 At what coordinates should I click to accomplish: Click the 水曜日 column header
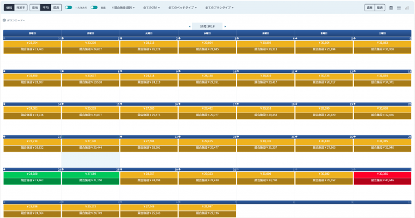[207, 33]
